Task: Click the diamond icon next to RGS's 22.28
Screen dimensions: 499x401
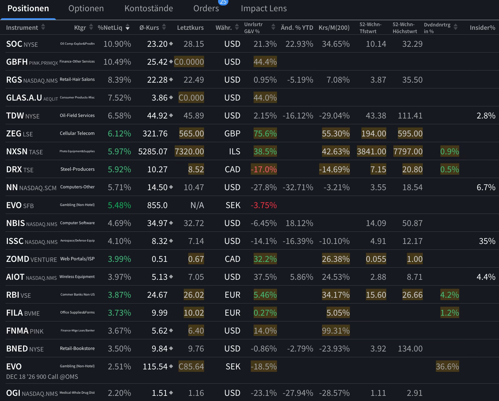Action: pyautogui.click(x=171, y=80)
